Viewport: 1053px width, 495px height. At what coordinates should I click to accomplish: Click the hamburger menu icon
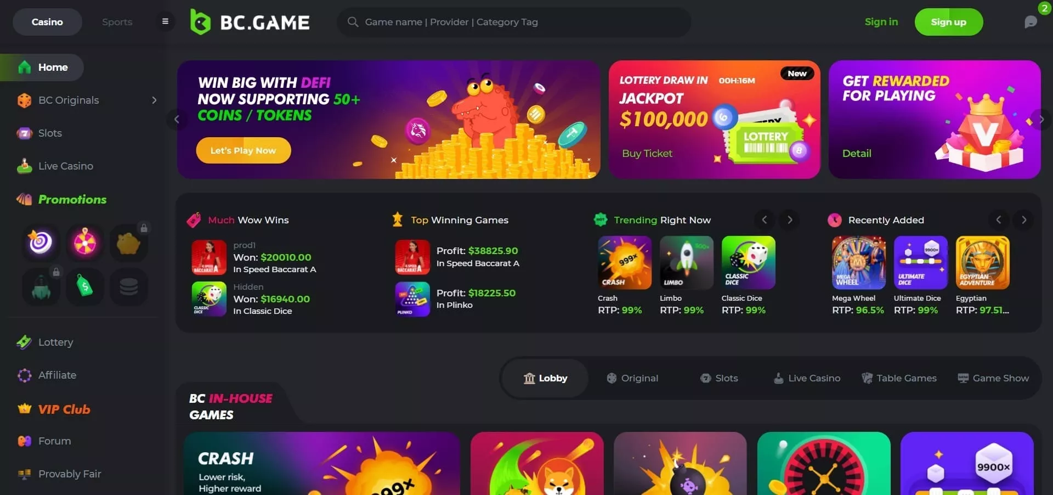click(x=165, y=22)
